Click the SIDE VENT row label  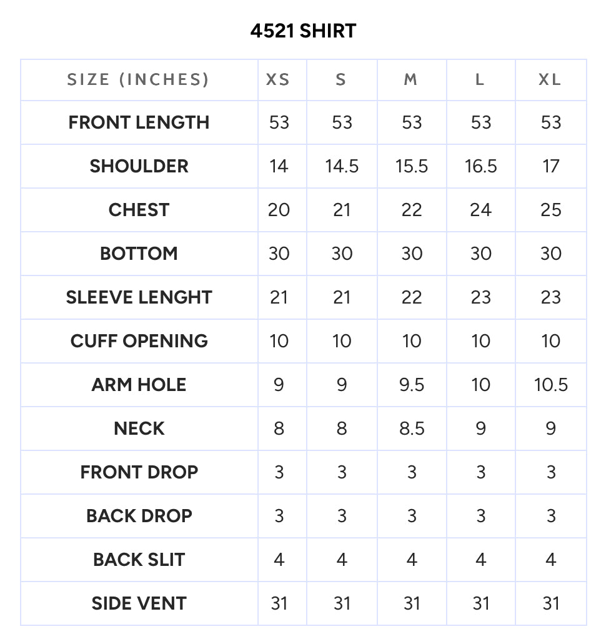(139, 603)
